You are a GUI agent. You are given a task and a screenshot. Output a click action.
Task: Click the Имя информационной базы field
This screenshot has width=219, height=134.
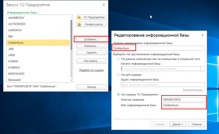tap(184, 105)
